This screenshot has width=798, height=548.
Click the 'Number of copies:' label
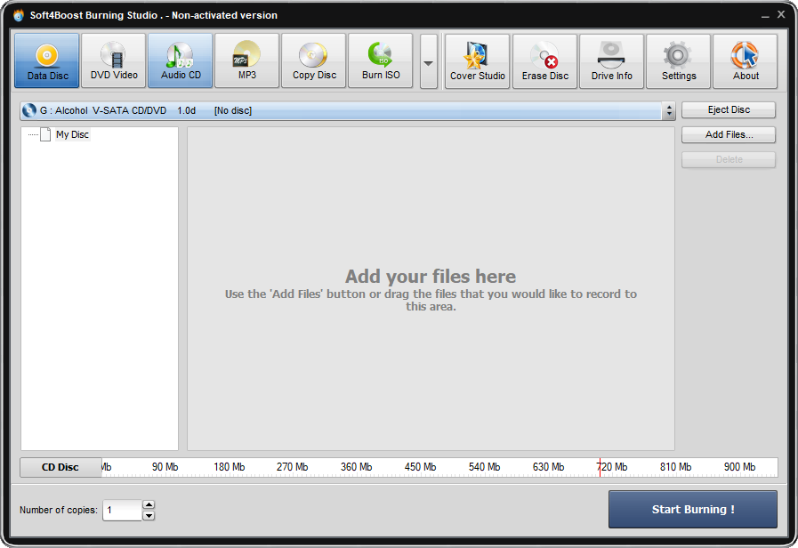coord(59,510)
